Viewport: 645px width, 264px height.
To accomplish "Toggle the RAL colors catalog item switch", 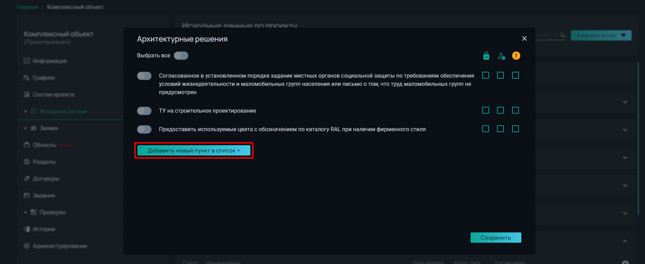I will tap(144, 129).
